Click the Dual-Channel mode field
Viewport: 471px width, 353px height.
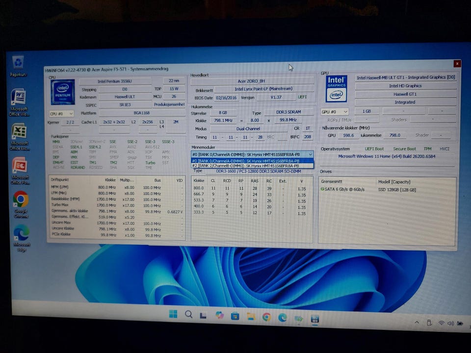coord(248,128)
